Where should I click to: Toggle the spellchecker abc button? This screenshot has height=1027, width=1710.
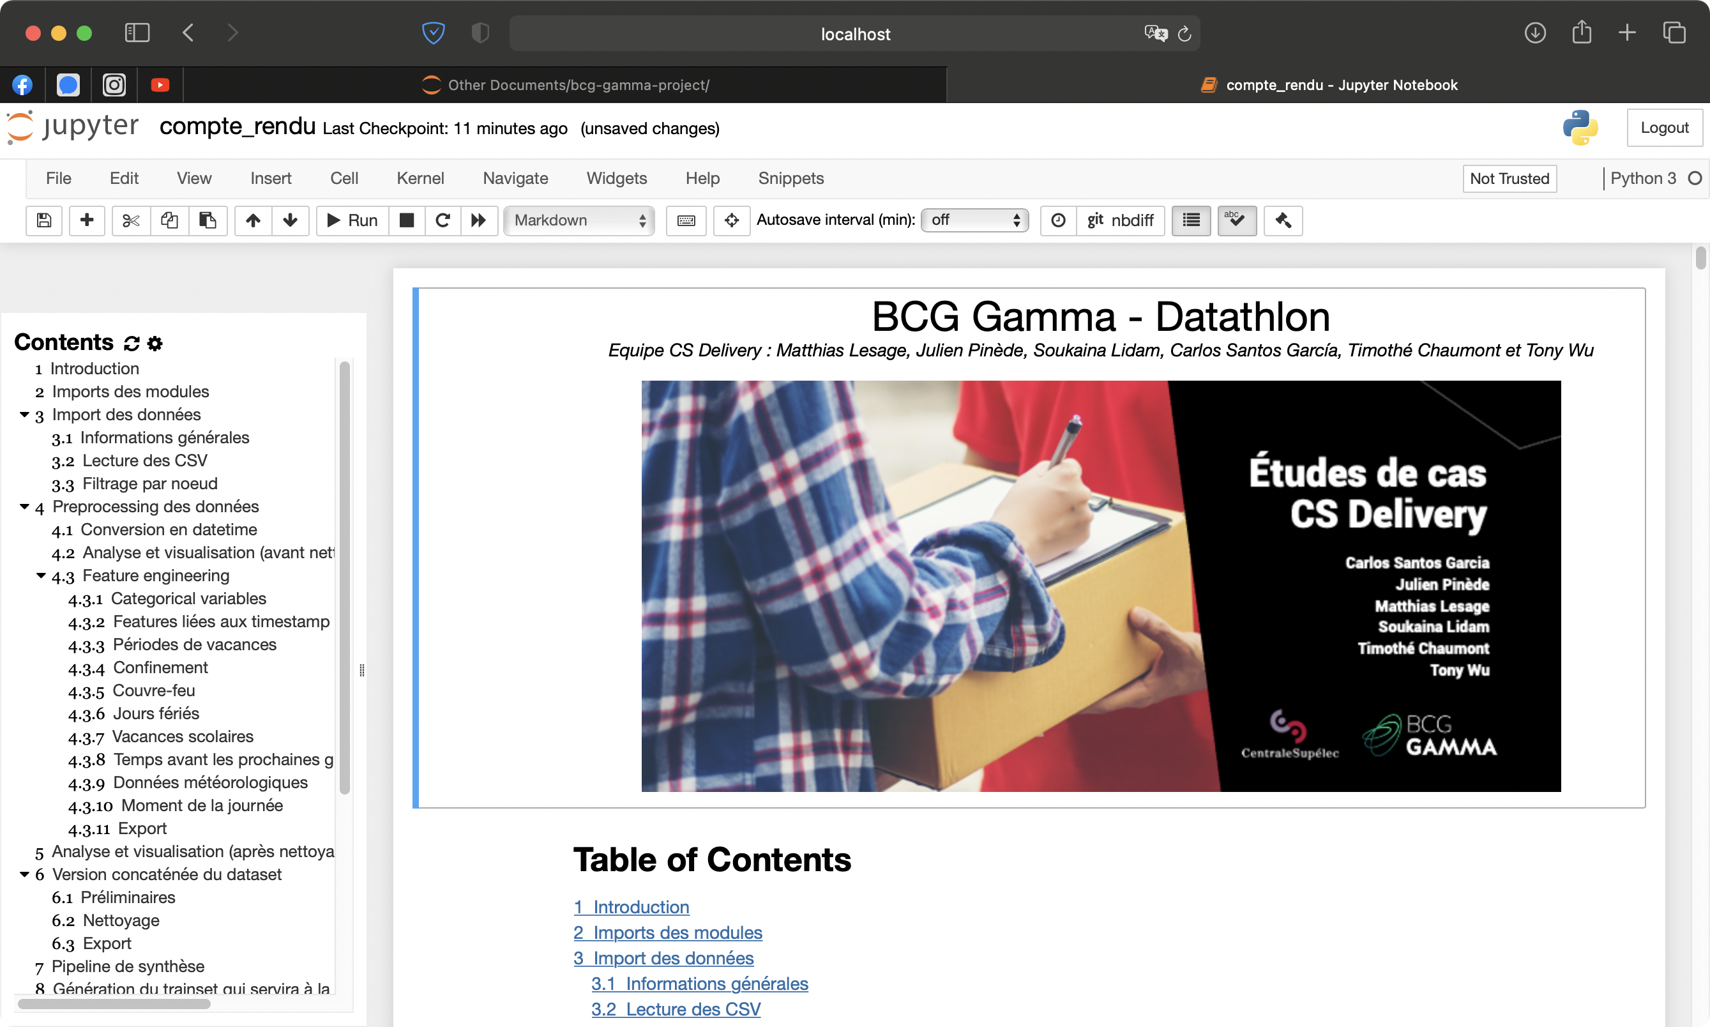[1236, 220]
